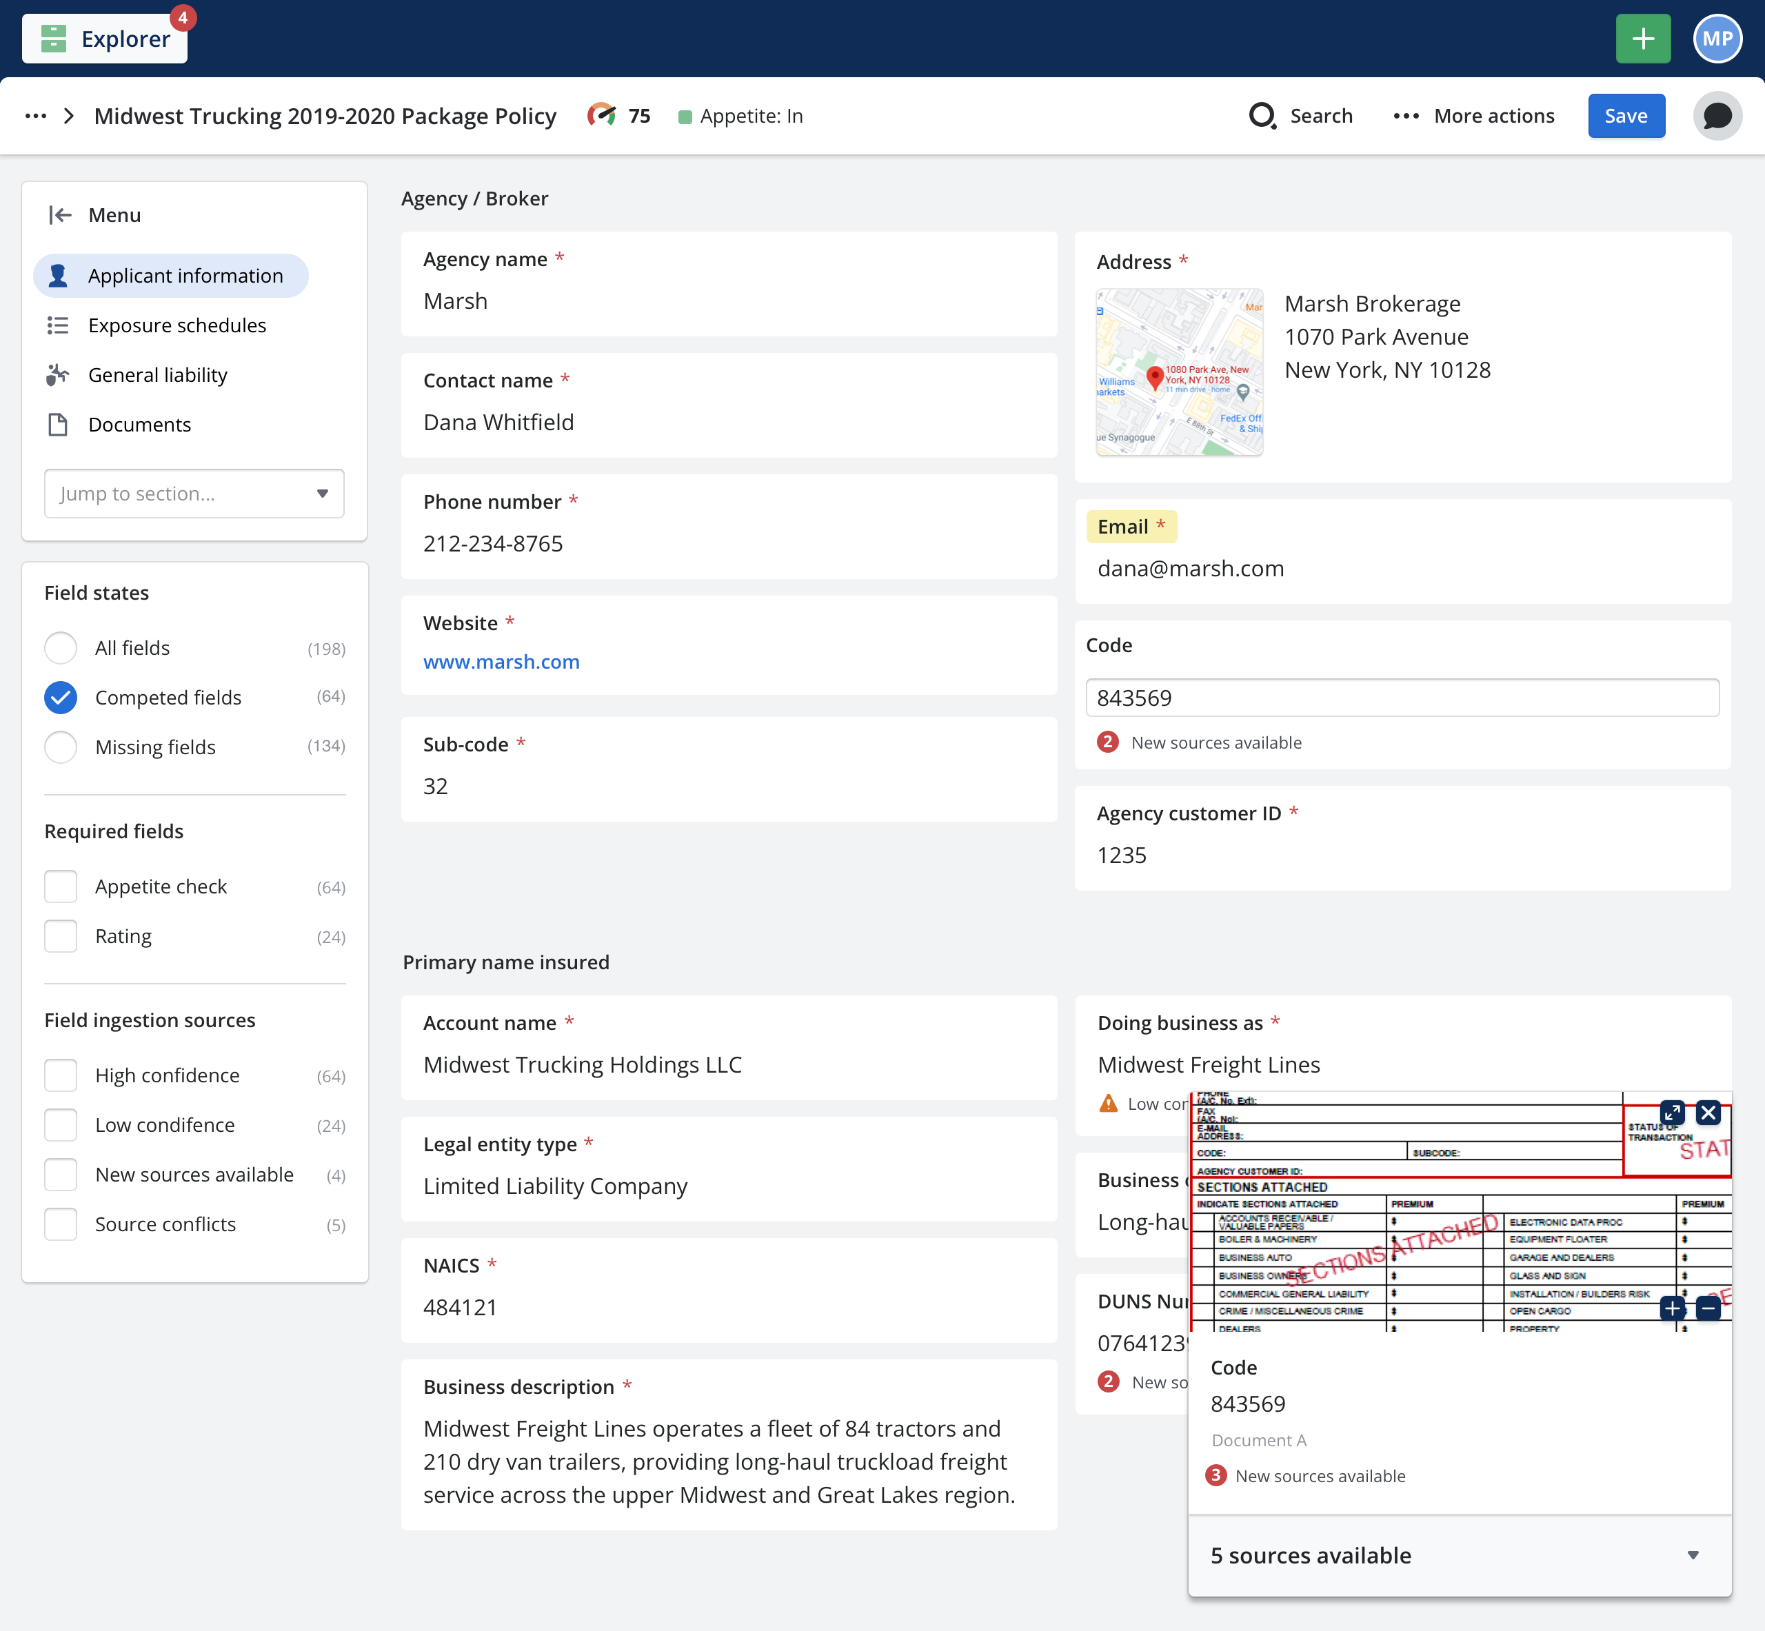Open the Jump to section dropdown
Viewport: 1765px width, 1631px height.
[194, 494]
